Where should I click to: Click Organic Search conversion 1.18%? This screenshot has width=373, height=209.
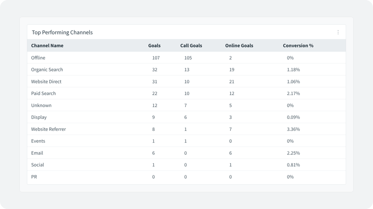(x=293, y=69)
